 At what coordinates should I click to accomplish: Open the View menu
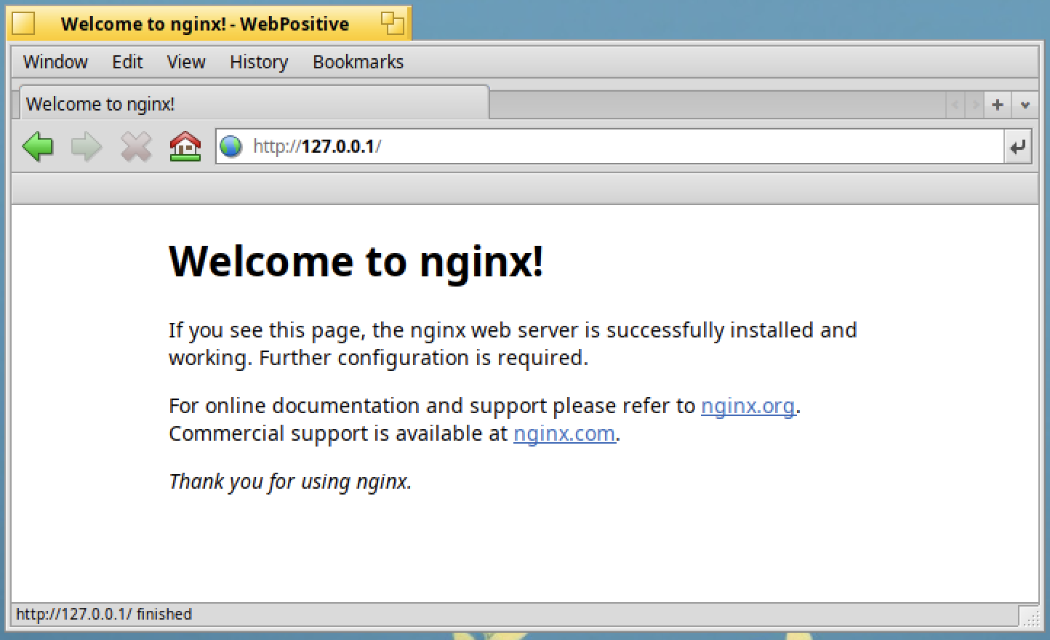pyautogui.click(x=186, y=62)
